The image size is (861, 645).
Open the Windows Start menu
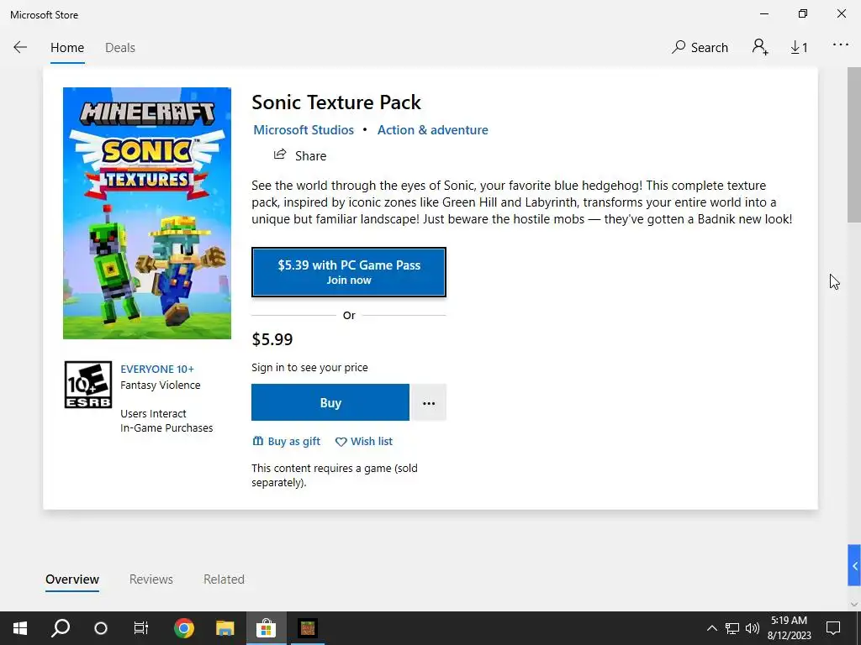(x=20, y=628)
